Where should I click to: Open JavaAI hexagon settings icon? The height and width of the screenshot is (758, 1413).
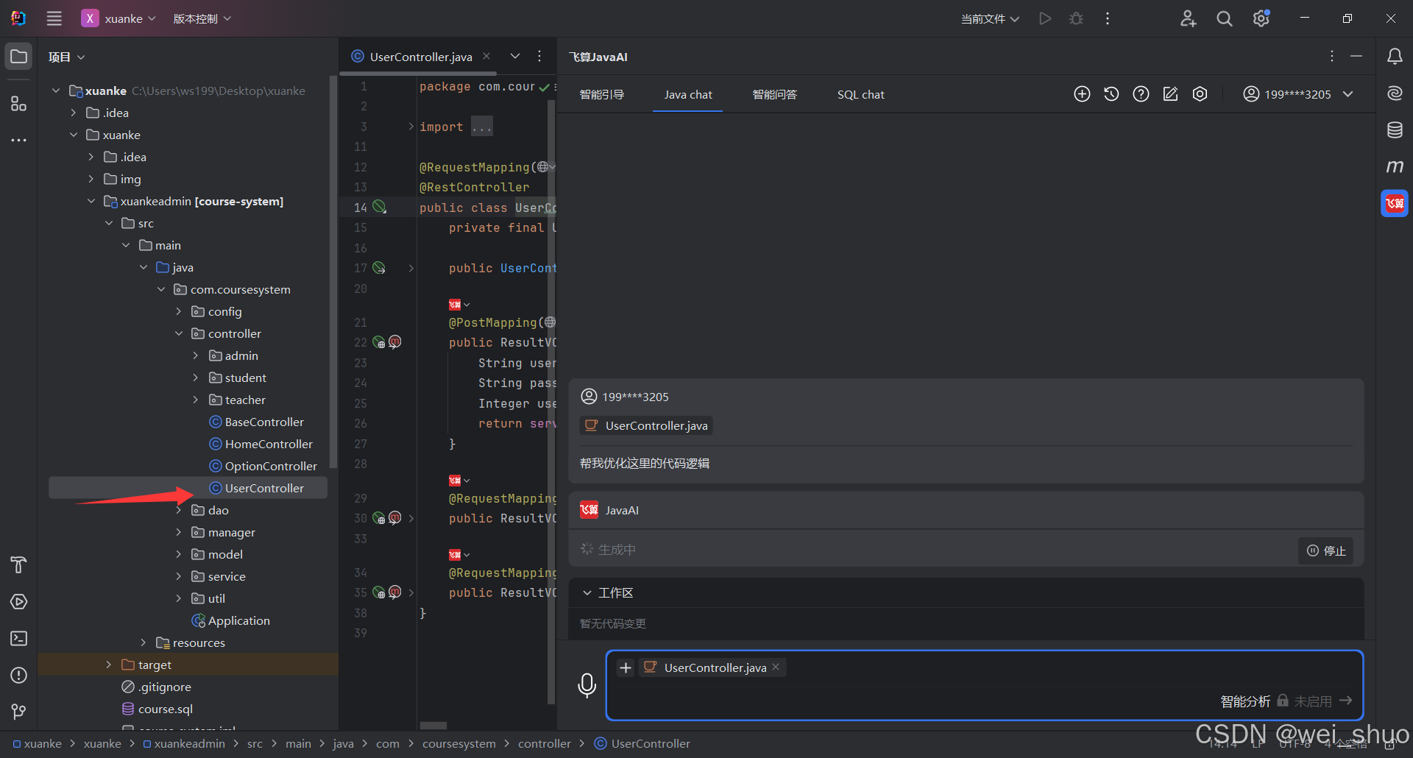coord(1200,94)
